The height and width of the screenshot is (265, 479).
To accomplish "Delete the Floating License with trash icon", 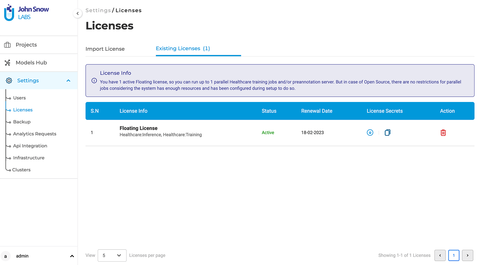I will [443, 133].
